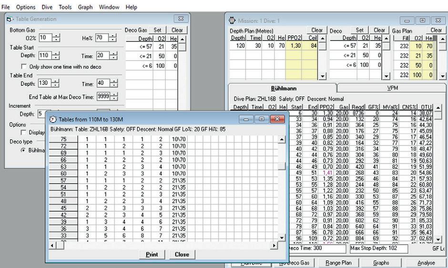The width and height of the screenshot is (448, 268).
Task: Click the O2% stepper in Bottom Gas
Action: [x=56, y=38]
